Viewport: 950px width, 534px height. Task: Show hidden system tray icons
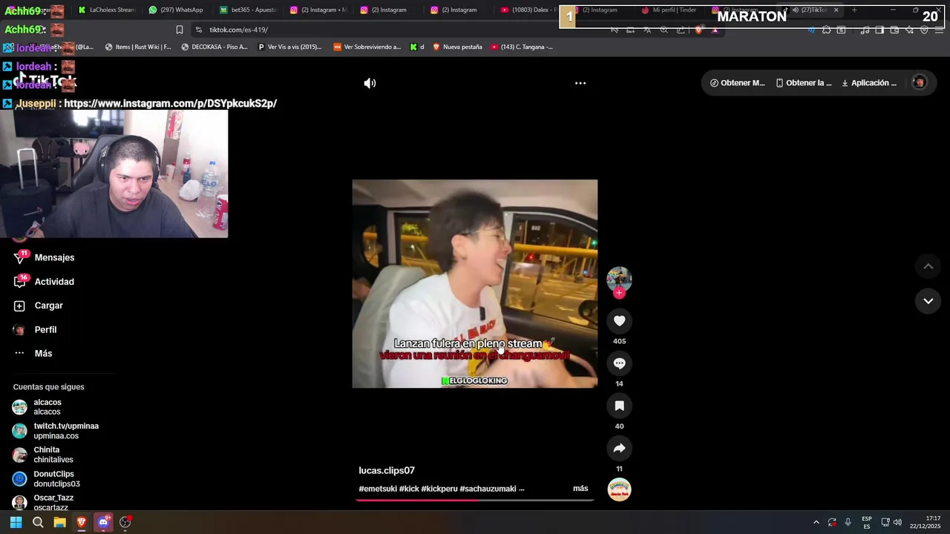pyautogui.click(x=816, y=522)
